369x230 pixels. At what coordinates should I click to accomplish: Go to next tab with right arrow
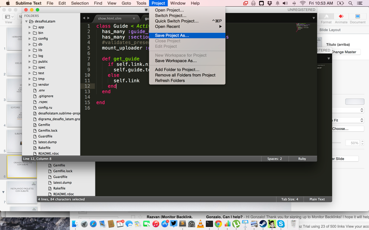(x=88, y=18)
